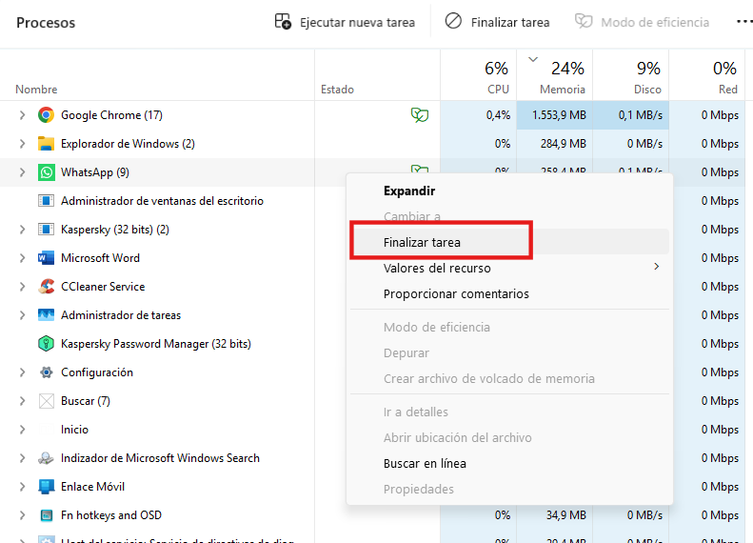Click the Finalizar tarea toolbar circle icon

click(x=453, y=21)
